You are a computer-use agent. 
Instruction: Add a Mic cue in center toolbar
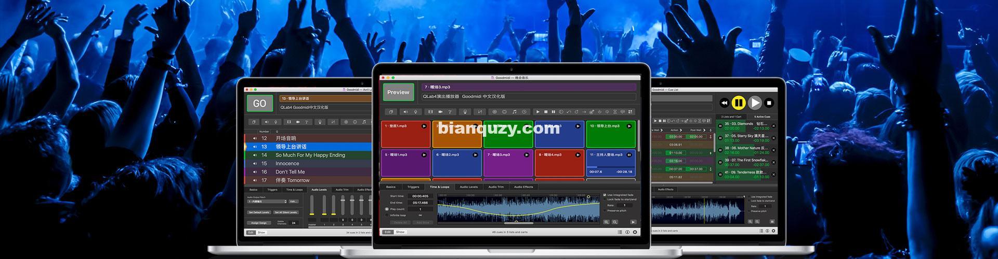[415, 112]
